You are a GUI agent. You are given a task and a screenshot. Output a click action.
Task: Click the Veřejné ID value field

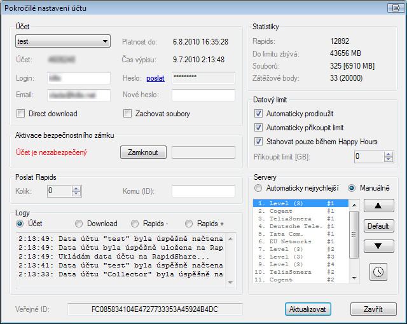[155, 309]
